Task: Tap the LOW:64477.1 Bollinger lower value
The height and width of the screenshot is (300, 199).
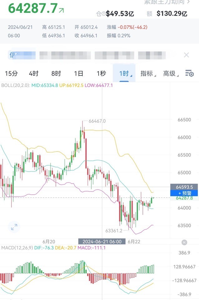Action: coord(99,85)
